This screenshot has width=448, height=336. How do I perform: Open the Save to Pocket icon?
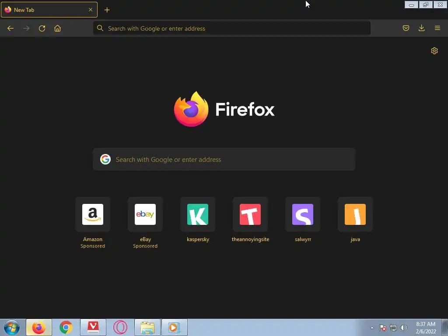coord(406,28)
